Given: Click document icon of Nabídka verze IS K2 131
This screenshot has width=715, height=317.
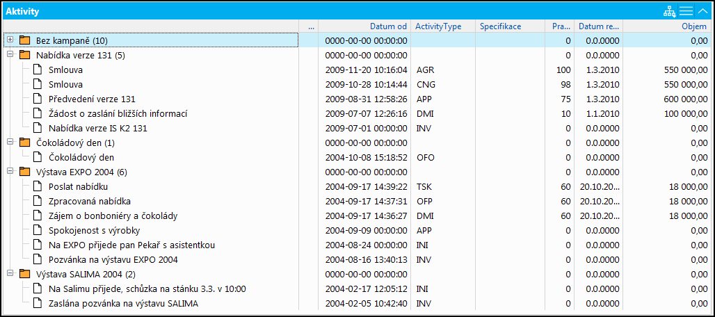Looking at the screenshot, I should pyautogui.click(x=38, y=129).
